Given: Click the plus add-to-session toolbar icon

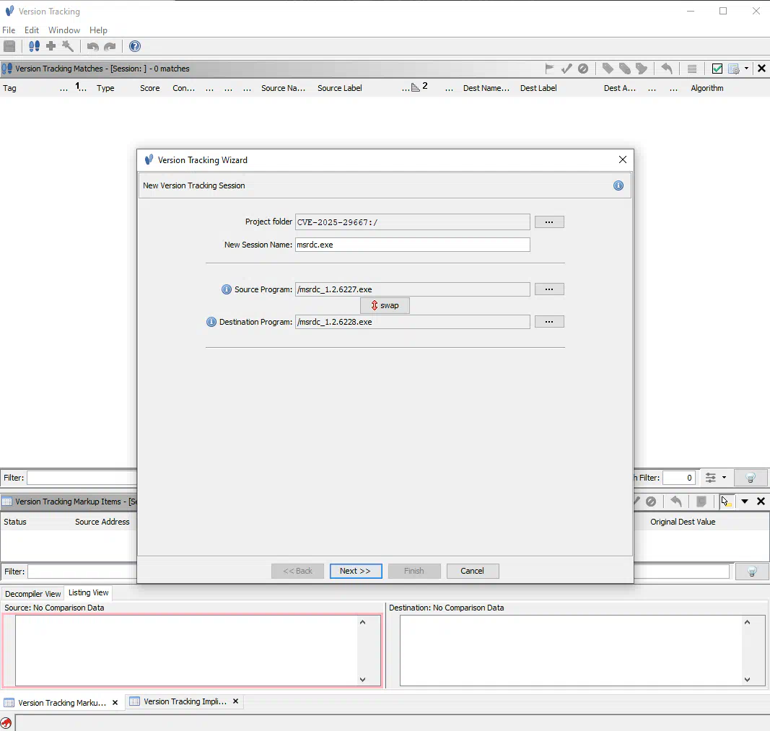Looking at the screenshot, I should click(x=51, y=46).
